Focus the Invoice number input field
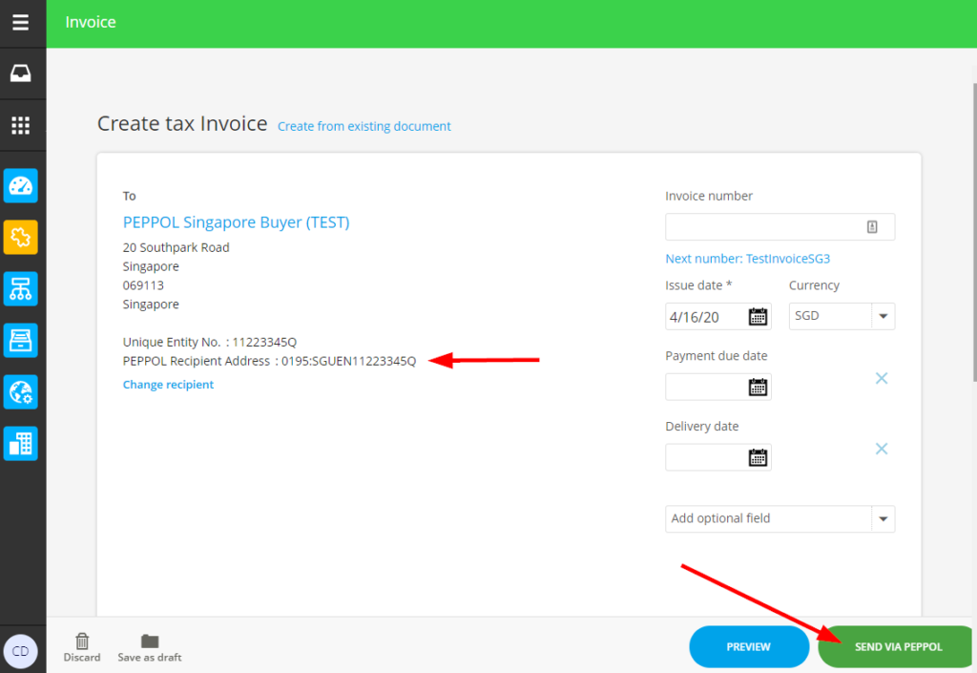 pos(780,227)
